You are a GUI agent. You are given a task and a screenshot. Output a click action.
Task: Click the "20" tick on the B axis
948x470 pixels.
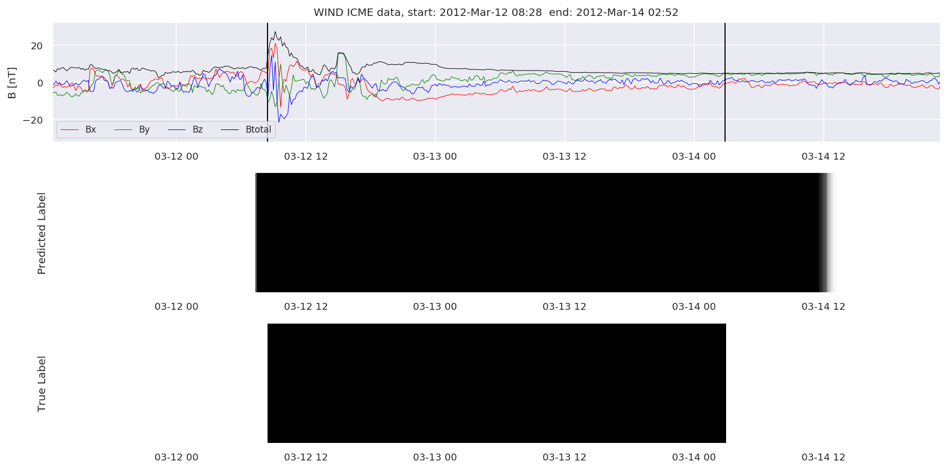tap(37, 46)
